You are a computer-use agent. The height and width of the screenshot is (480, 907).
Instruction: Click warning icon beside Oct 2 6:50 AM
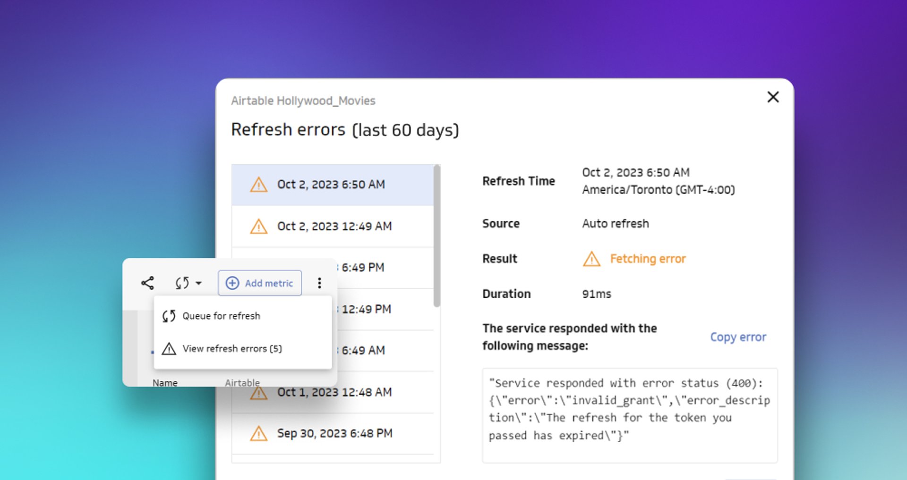[258, 185]
